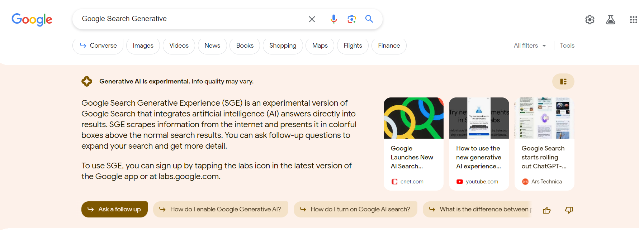Open the Ars Technica source card
Viewport: 639px width, 230px height.
click(544, 144)
